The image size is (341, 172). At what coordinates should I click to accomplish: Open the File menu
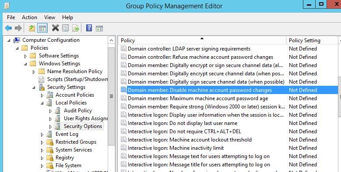[x=11, y=17]
